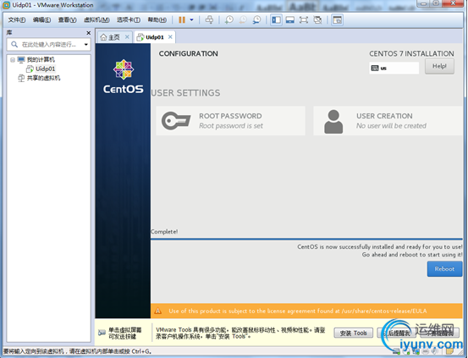The height and width of the screenshot is (358, 468).
Task: Click the Complete! status text
Action: (164, 232)
